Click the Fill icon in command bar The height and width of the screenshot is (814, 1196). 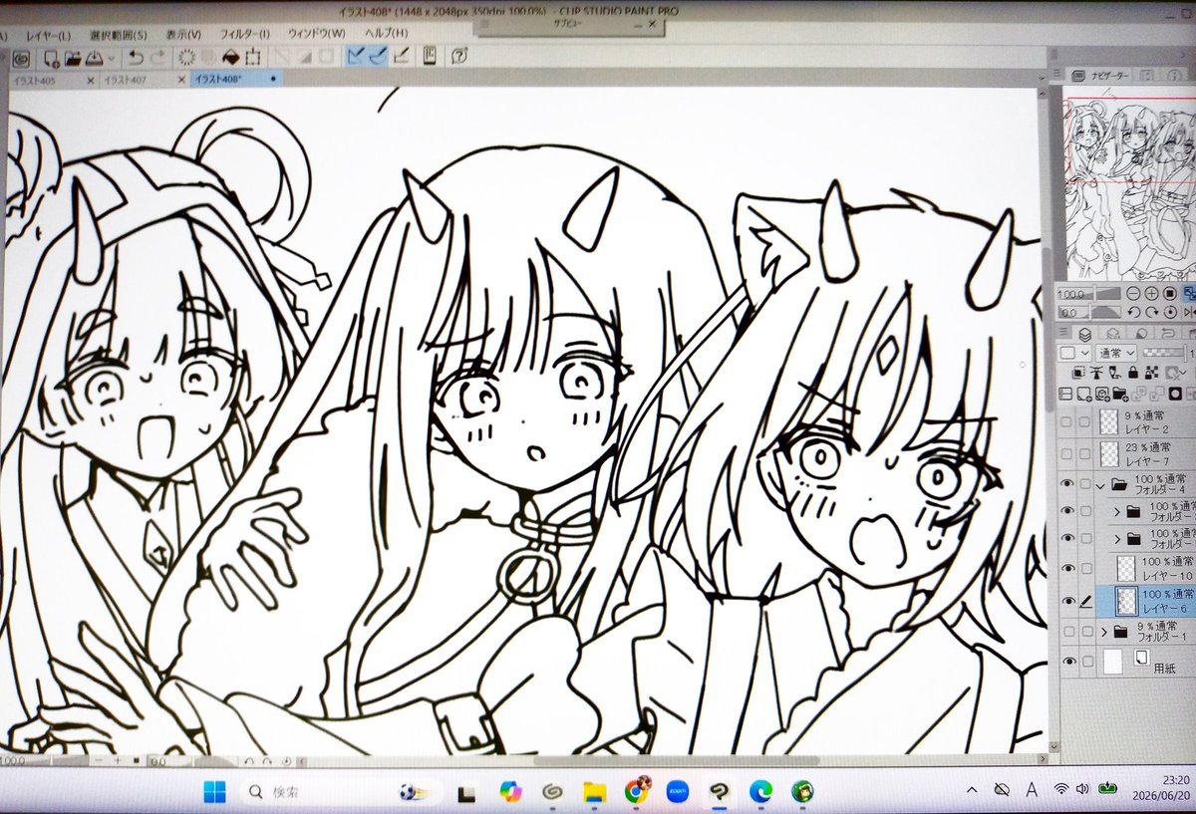pyautogui.click(x=230, y=58)
